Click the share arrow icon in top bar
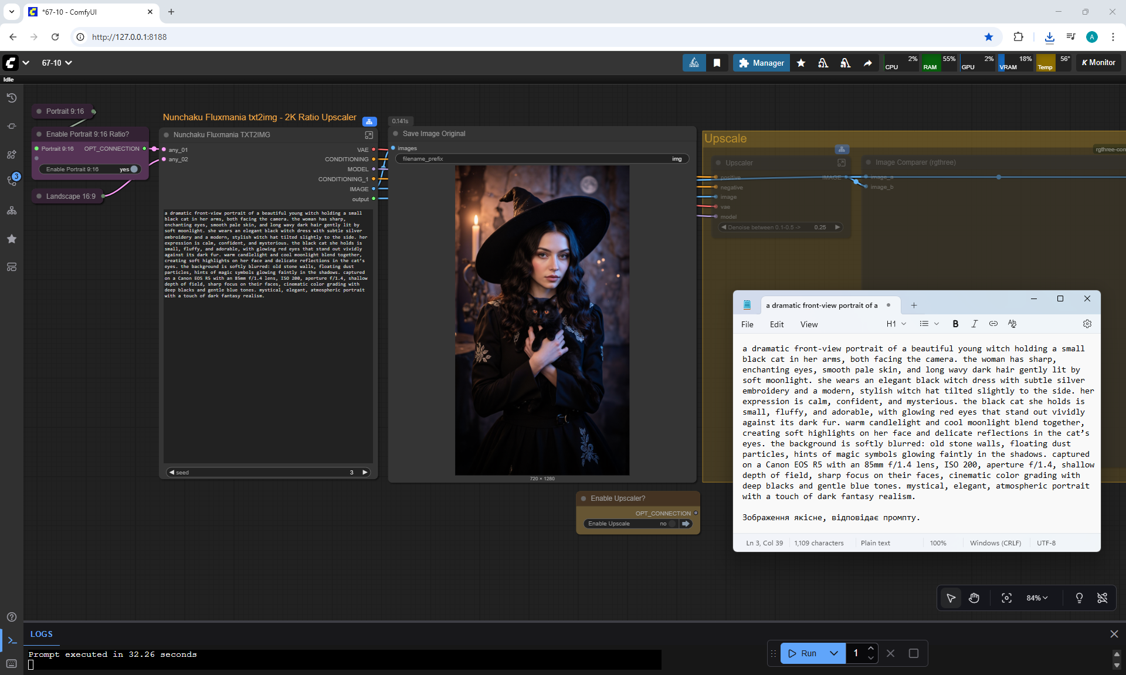 click(867, 63)
